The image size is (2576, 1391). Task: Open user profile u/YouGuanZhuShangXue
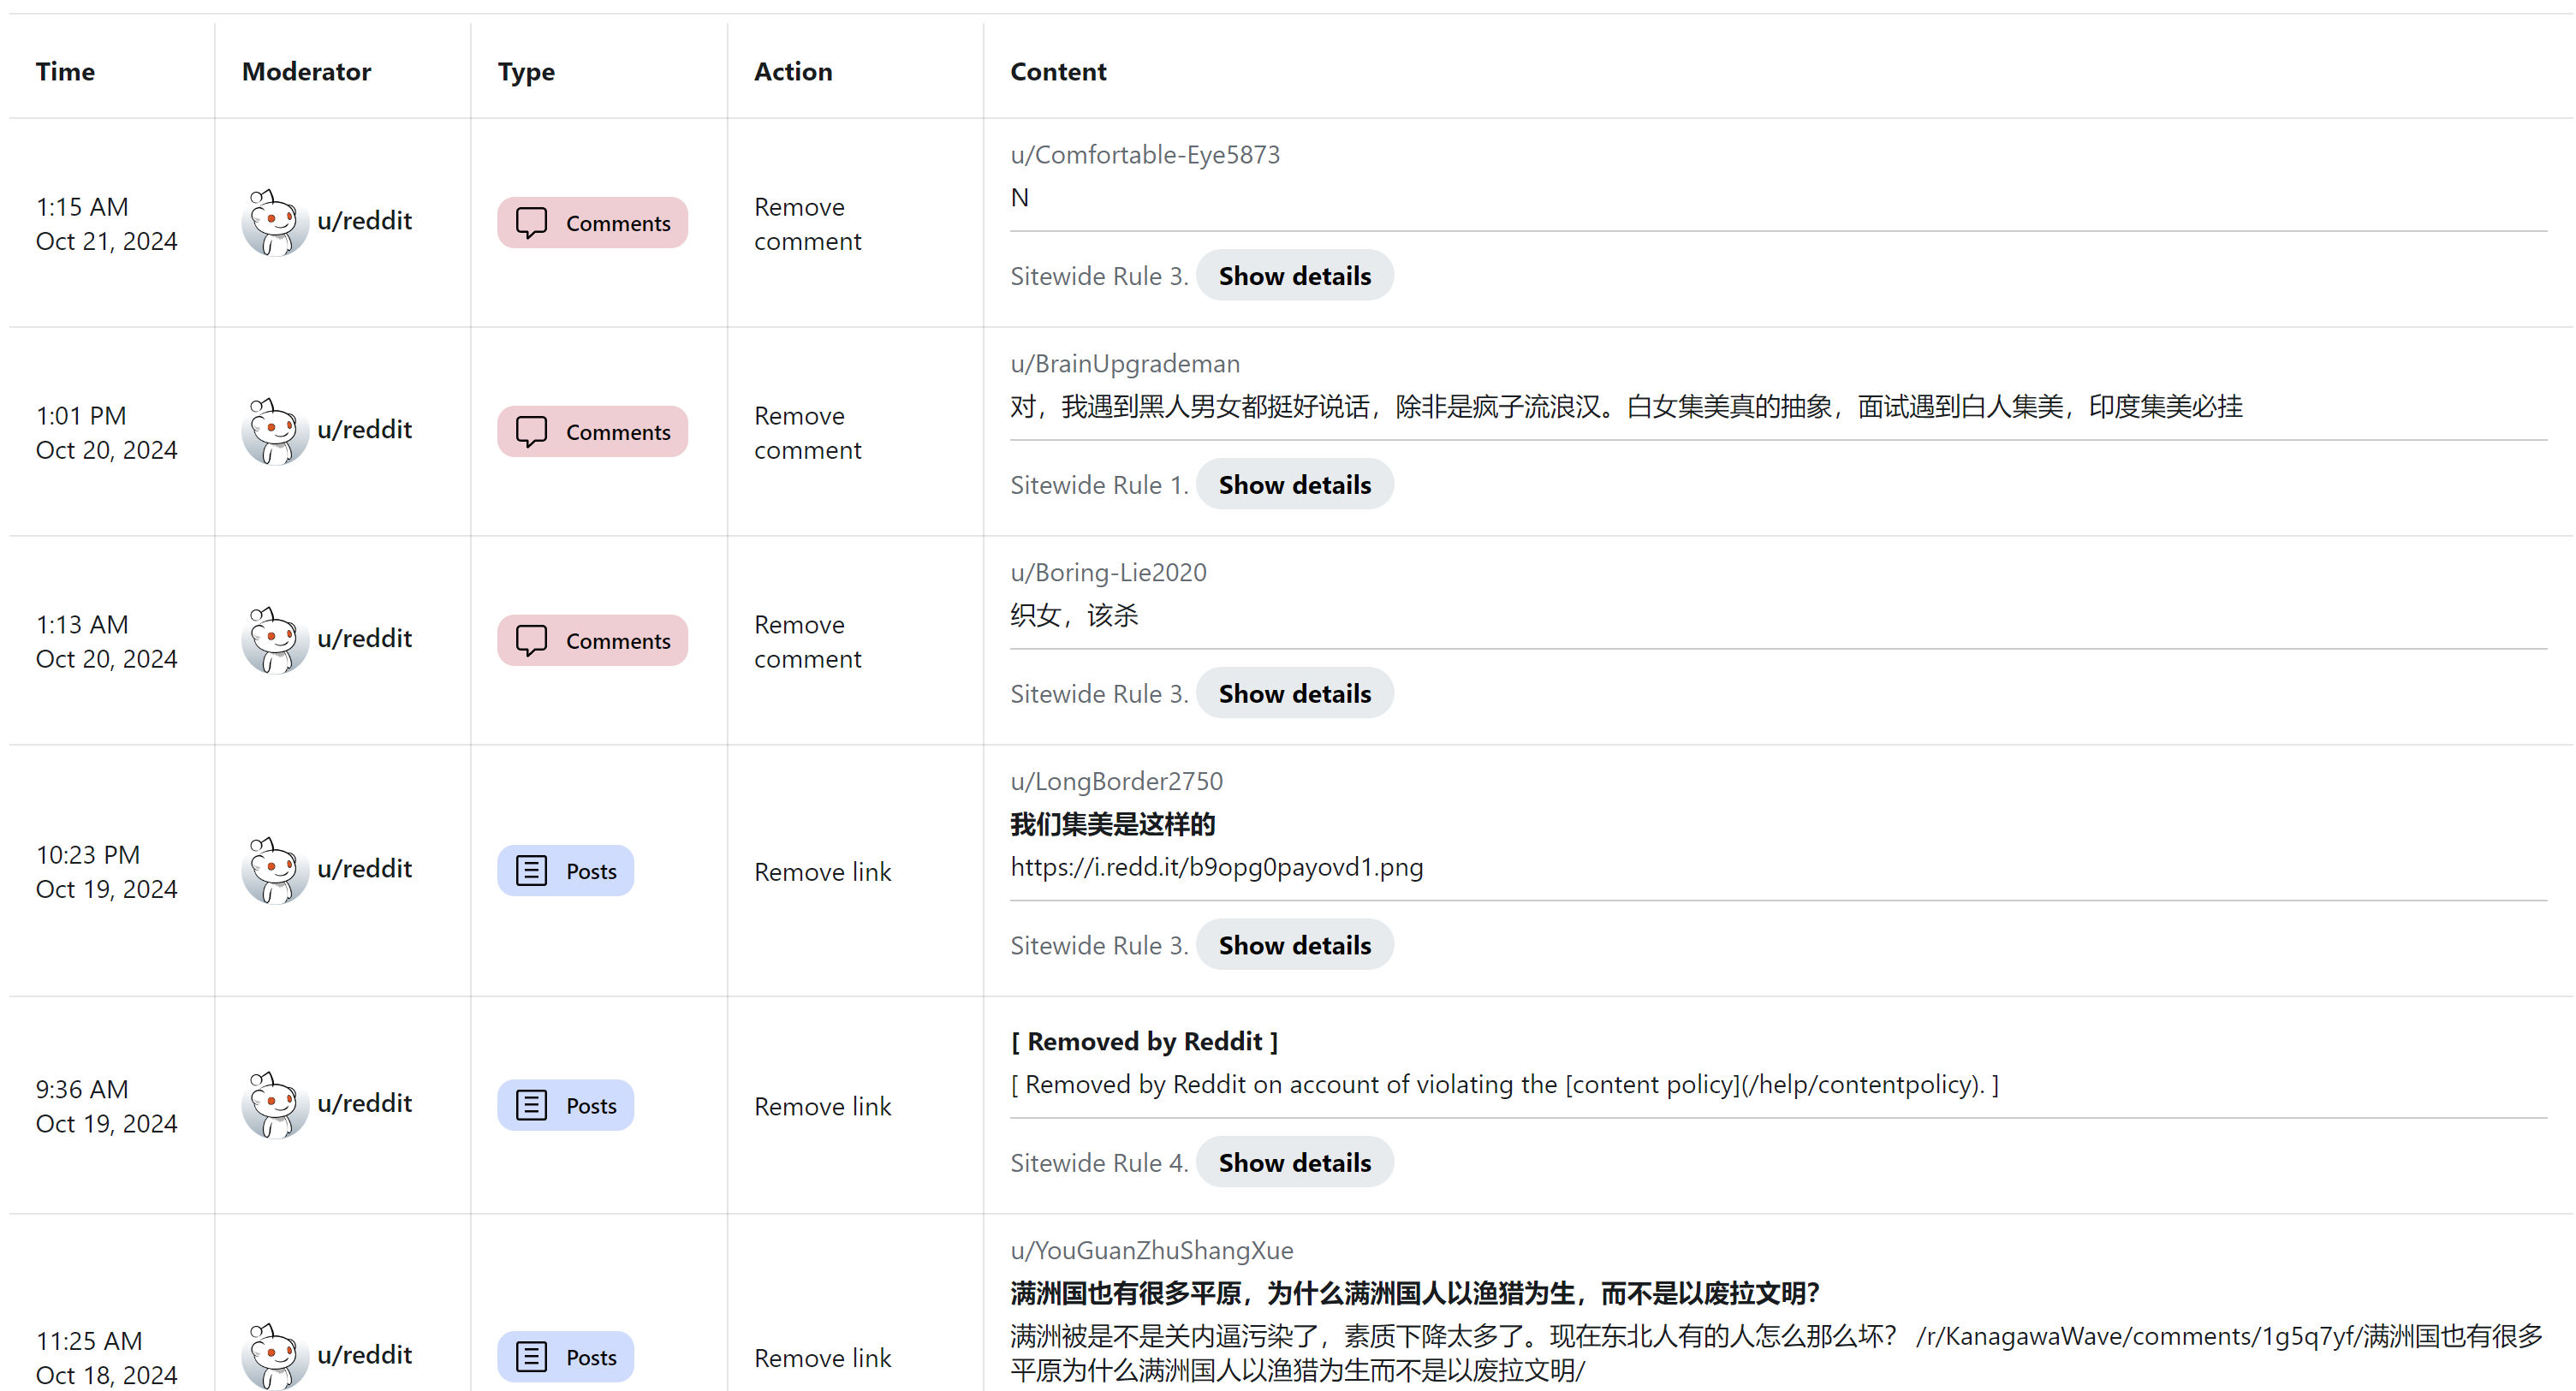pos(1152,1250)
